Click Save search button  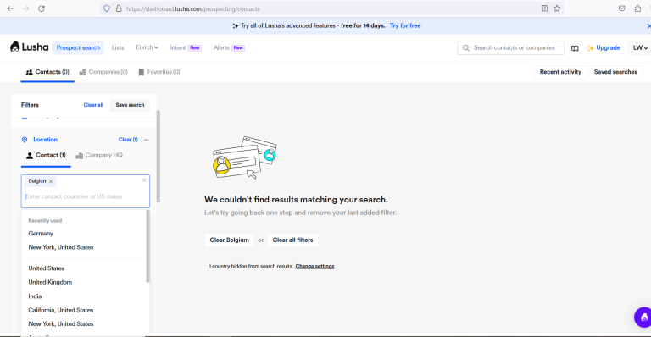click(x=130, y=105)
